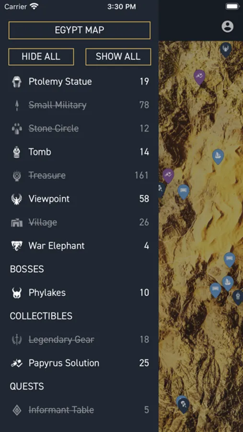Enable the hidden Small Military category
This screenshot has width=243, height=432.
[x=80, y=105]
